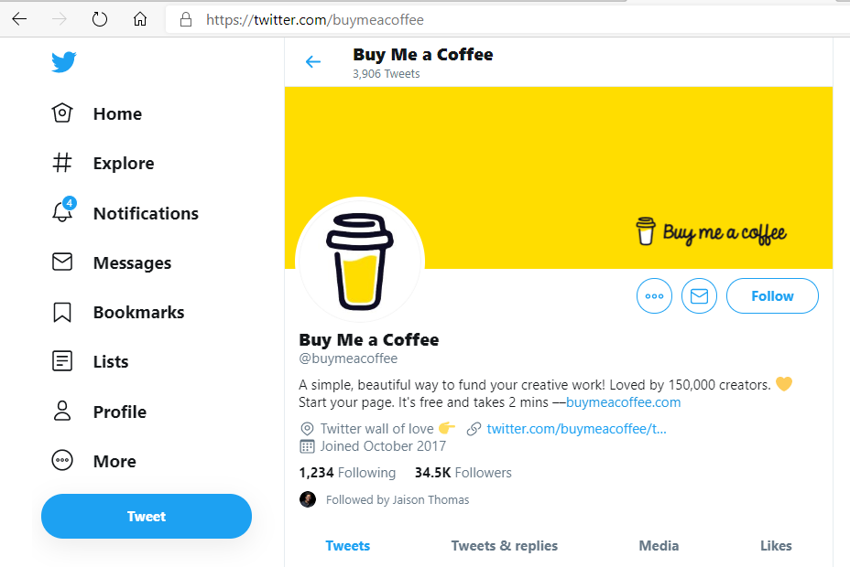Open the buymeacoffee.com link in bio
The image size is (850, 567).
coord(624,402)
